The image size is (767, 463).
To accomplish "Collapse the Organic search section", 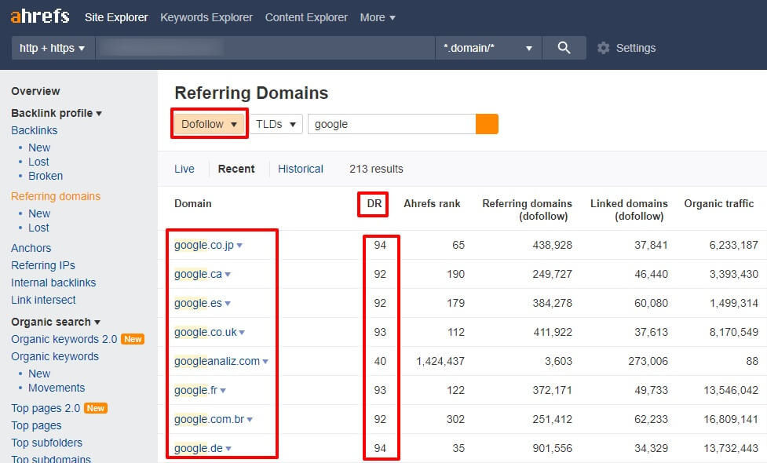I will coord(55,322).
